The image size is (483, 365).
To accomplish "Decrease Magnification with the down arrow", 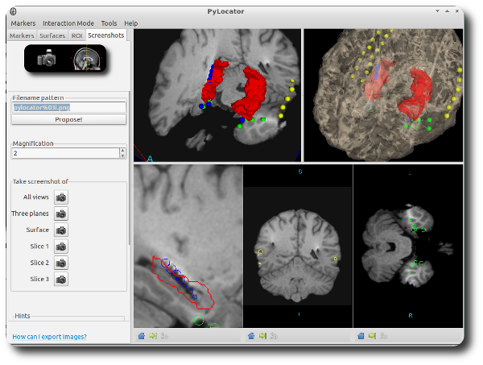I will (x=122, y=156).
